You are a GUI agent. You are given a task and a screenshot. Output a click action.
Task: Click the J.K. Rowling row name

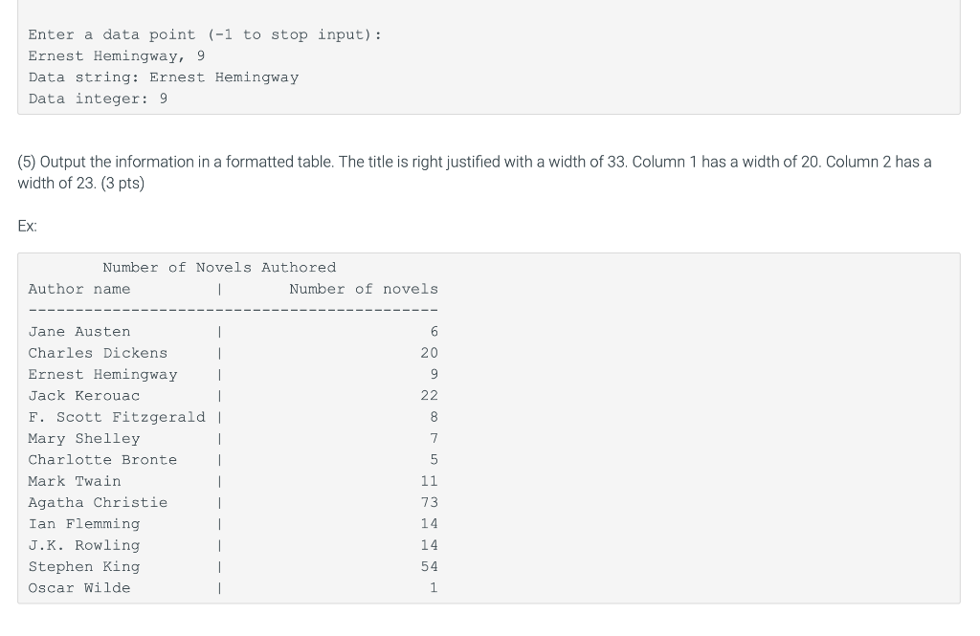pyautogui.click(x=84, y=545)
